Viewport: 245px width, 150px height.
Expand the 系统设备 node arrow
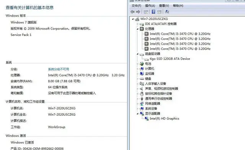coord(137,109)
